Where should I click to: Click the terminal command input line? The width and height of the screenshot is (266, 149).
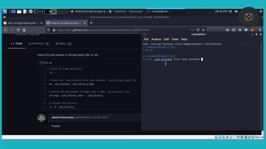point(176,59)
